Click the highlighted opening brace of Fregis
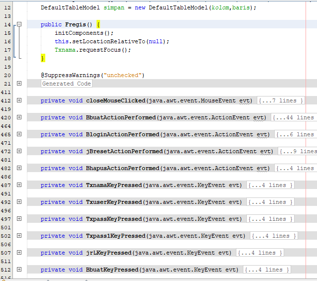317x281 pixels. [x=98, y=24]
